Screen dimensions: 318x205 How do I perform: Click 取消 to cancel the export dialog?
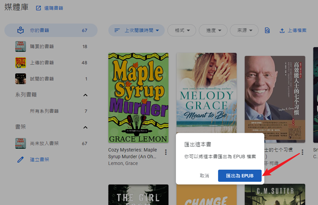coord(204,176)
